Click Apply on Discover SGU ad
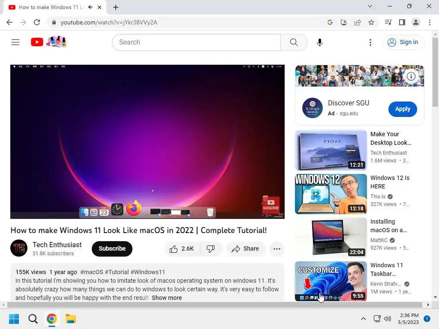439x329 pixels. point(403,109)
